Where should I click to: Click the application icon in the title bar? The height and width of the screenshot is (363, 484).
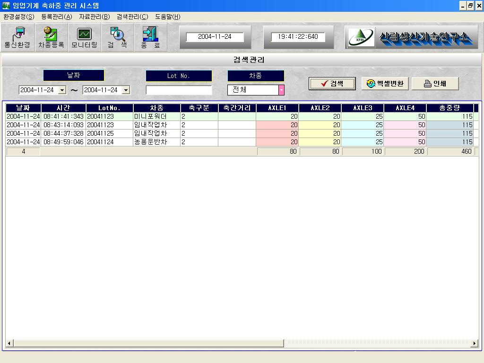coord(6,6)
